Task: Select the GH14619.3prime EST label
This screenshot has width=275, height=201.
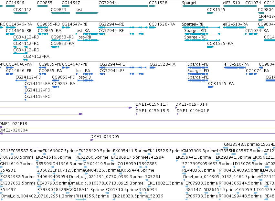Action: pyautogui.click(x=17, y=164)
